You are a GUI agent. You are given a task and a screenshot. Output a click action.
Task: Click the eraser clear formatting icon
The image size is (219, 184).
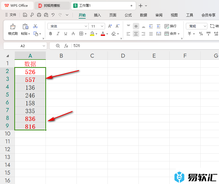tap(114, 34)
